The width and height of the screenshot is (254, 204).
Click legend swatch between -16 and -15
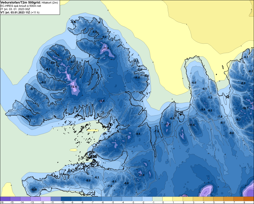(x=5, y=199)
